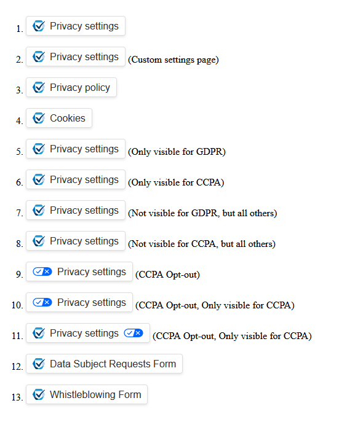The height and width of the screenshot is (422, 347).
Task: Click the checkmark icon on Data Subject Requests Form
Action: (39, 364)
